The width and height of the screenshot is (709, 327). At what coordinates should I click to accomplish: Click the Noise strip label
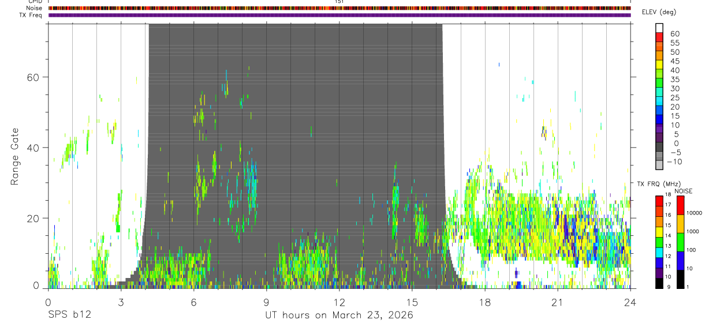(x=34, y=8)
